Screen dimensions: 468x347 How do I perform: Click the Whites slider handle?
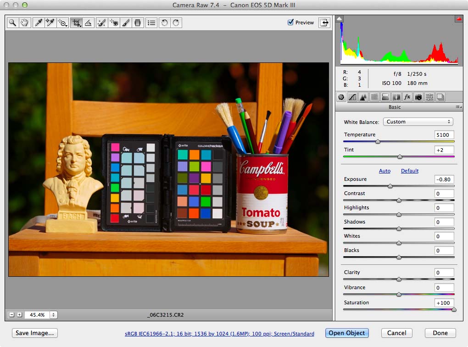(x=399, y=243)
